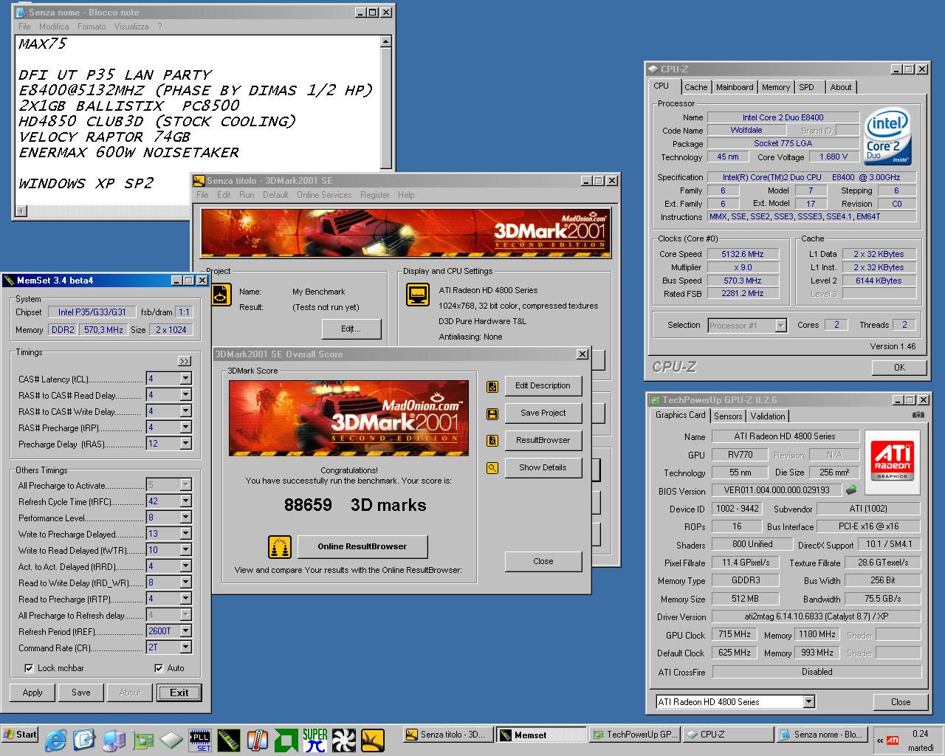Click Apply button in MemSet
The height and width of the screenshot is (756, 945).
[x=32, y=693]
